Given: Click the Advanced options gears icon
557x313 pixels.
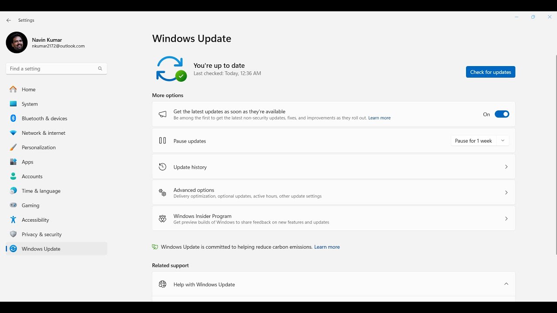Looking at the screenshot, I should pyautogui.click(x=162, y=193).
